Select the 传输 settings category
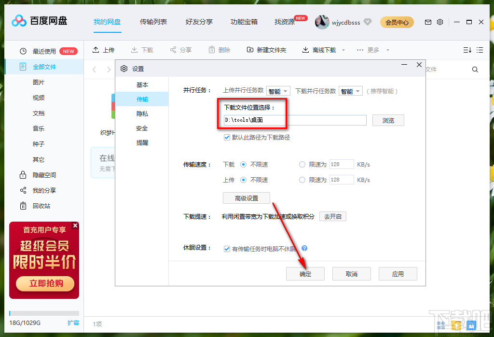This screenshot has width=494, height=337. point(142,99)
